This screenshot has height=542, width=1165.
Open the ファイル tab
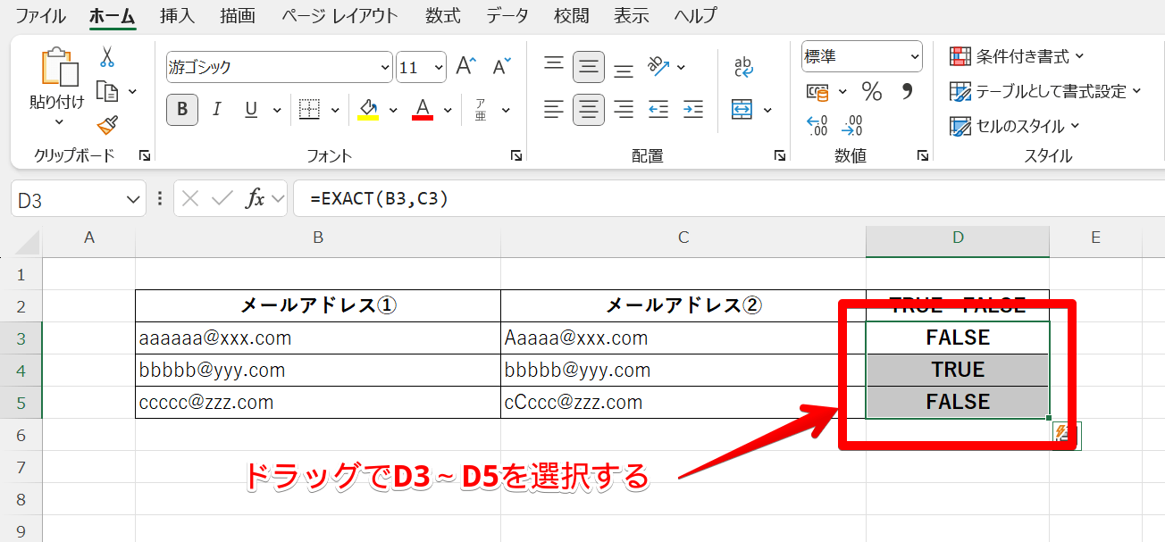pyautogui.click(x=40, y=15)
